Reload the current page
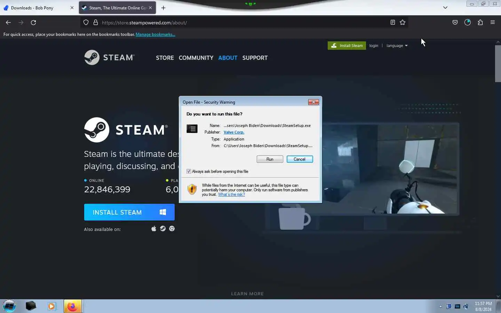 coord(33,23)
